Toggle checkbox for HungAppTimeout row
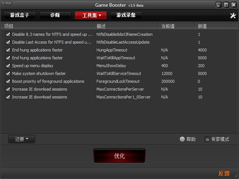Screen dimensions: 239x179 point(8,50)
